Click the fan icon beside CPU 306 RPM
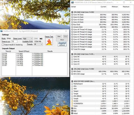The height and width of the screenshot is (115, 134). pyautogui.click(x=72, y=109)
